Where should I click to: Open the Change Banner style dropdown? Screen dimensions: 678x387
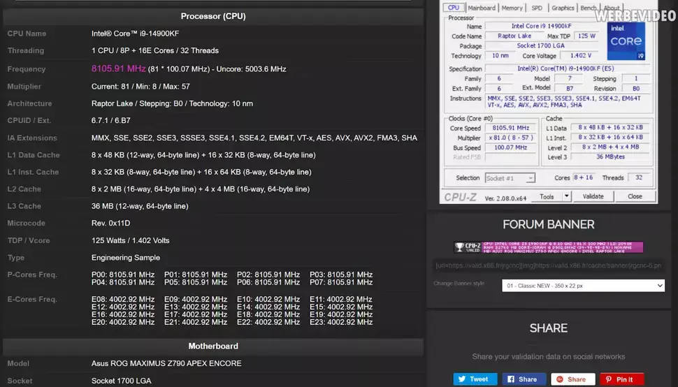pos(583,286)
